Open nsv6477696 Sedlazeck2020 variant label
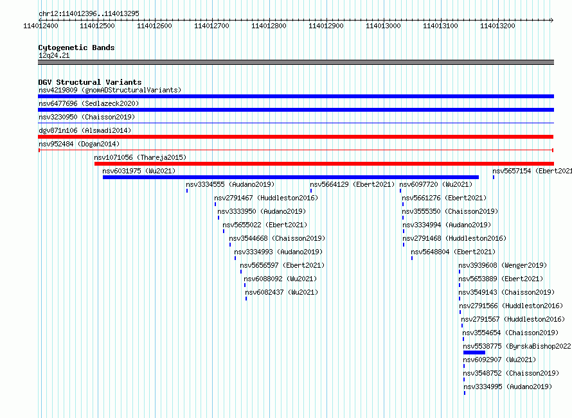The height and width of the screenshot is (418, 572). [x=89, y=103]
